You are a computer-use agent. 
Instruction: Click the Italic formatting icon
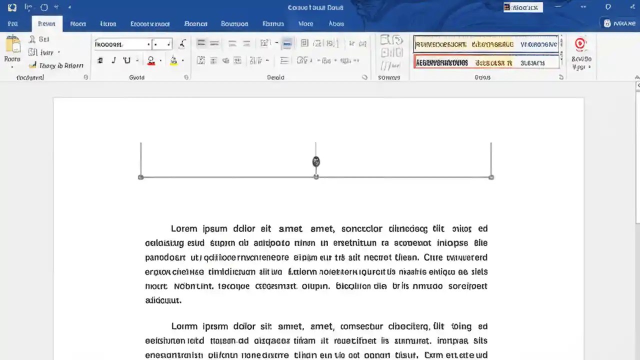coord(113,60)
